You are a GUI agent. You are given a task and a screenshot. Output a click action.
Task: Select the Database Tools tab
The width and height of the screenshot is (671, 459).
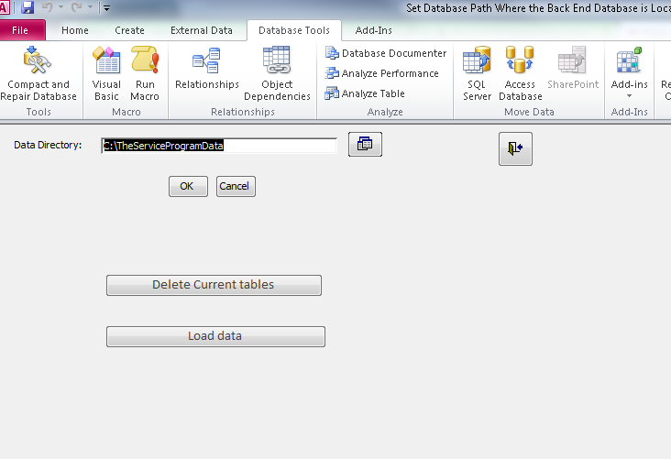pos(294,30)
